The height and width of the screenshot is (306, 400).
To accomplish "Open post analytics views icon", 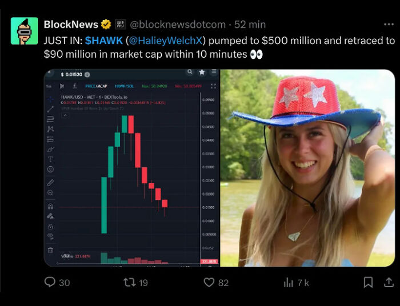I will point(288,282).
